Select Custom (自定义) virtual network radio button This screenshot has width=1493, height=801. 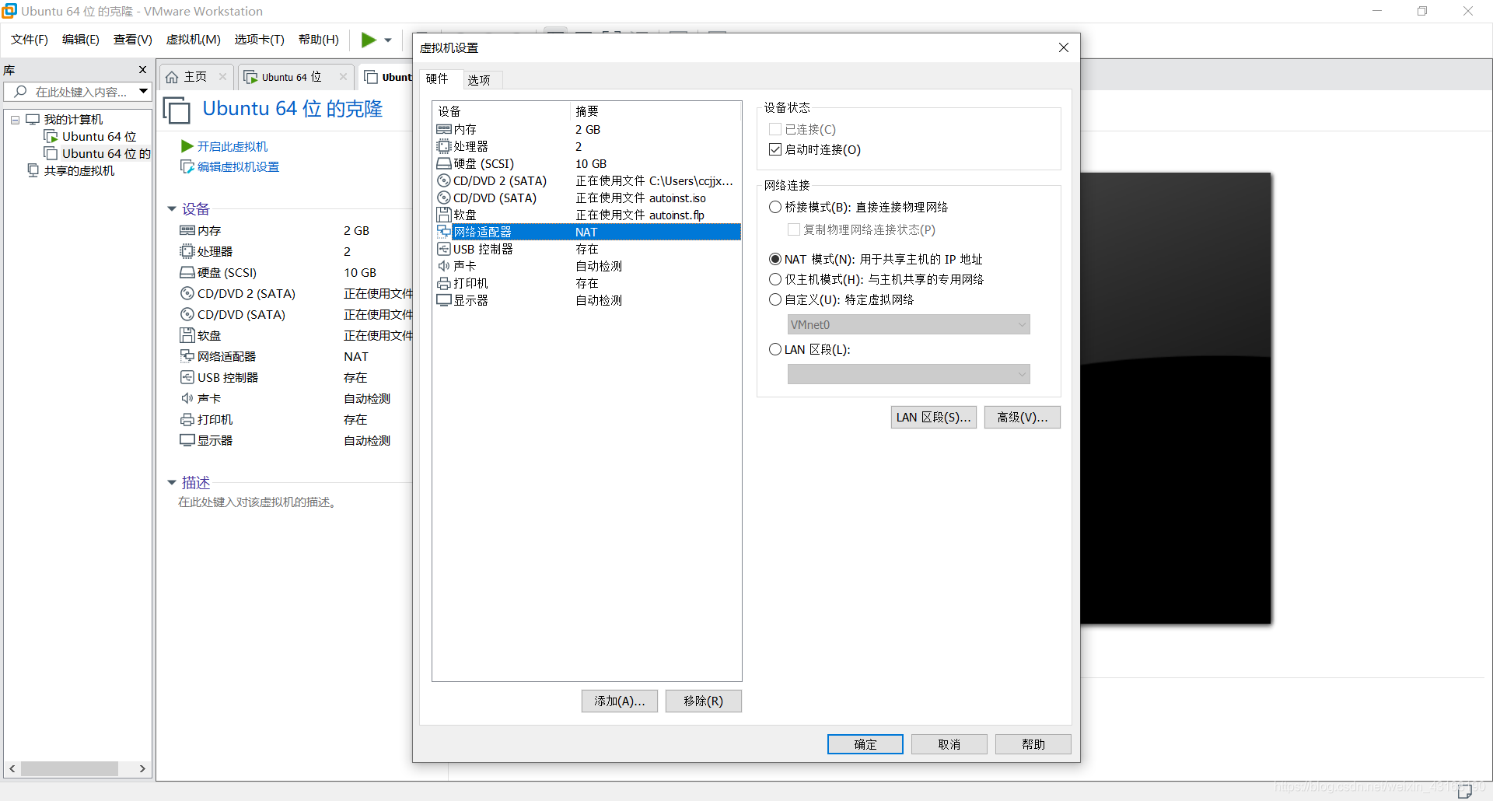click(775, 299)
